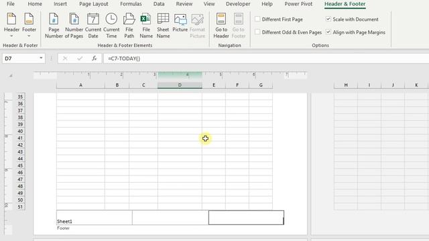Select column A header
Viewport: 429px width, 241px height.
click(80, 85)
